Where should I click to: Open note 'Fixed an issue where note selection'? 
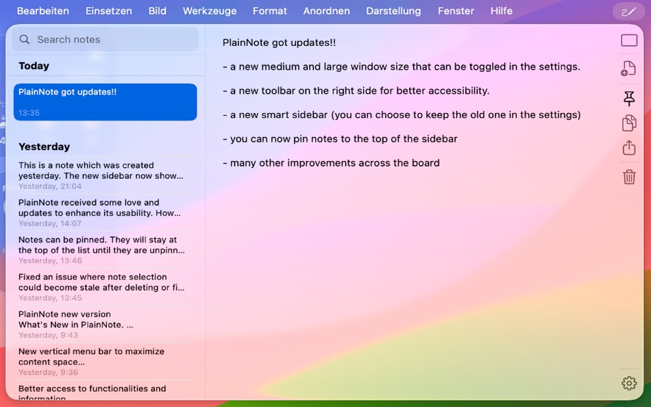[x=105, y=287]
